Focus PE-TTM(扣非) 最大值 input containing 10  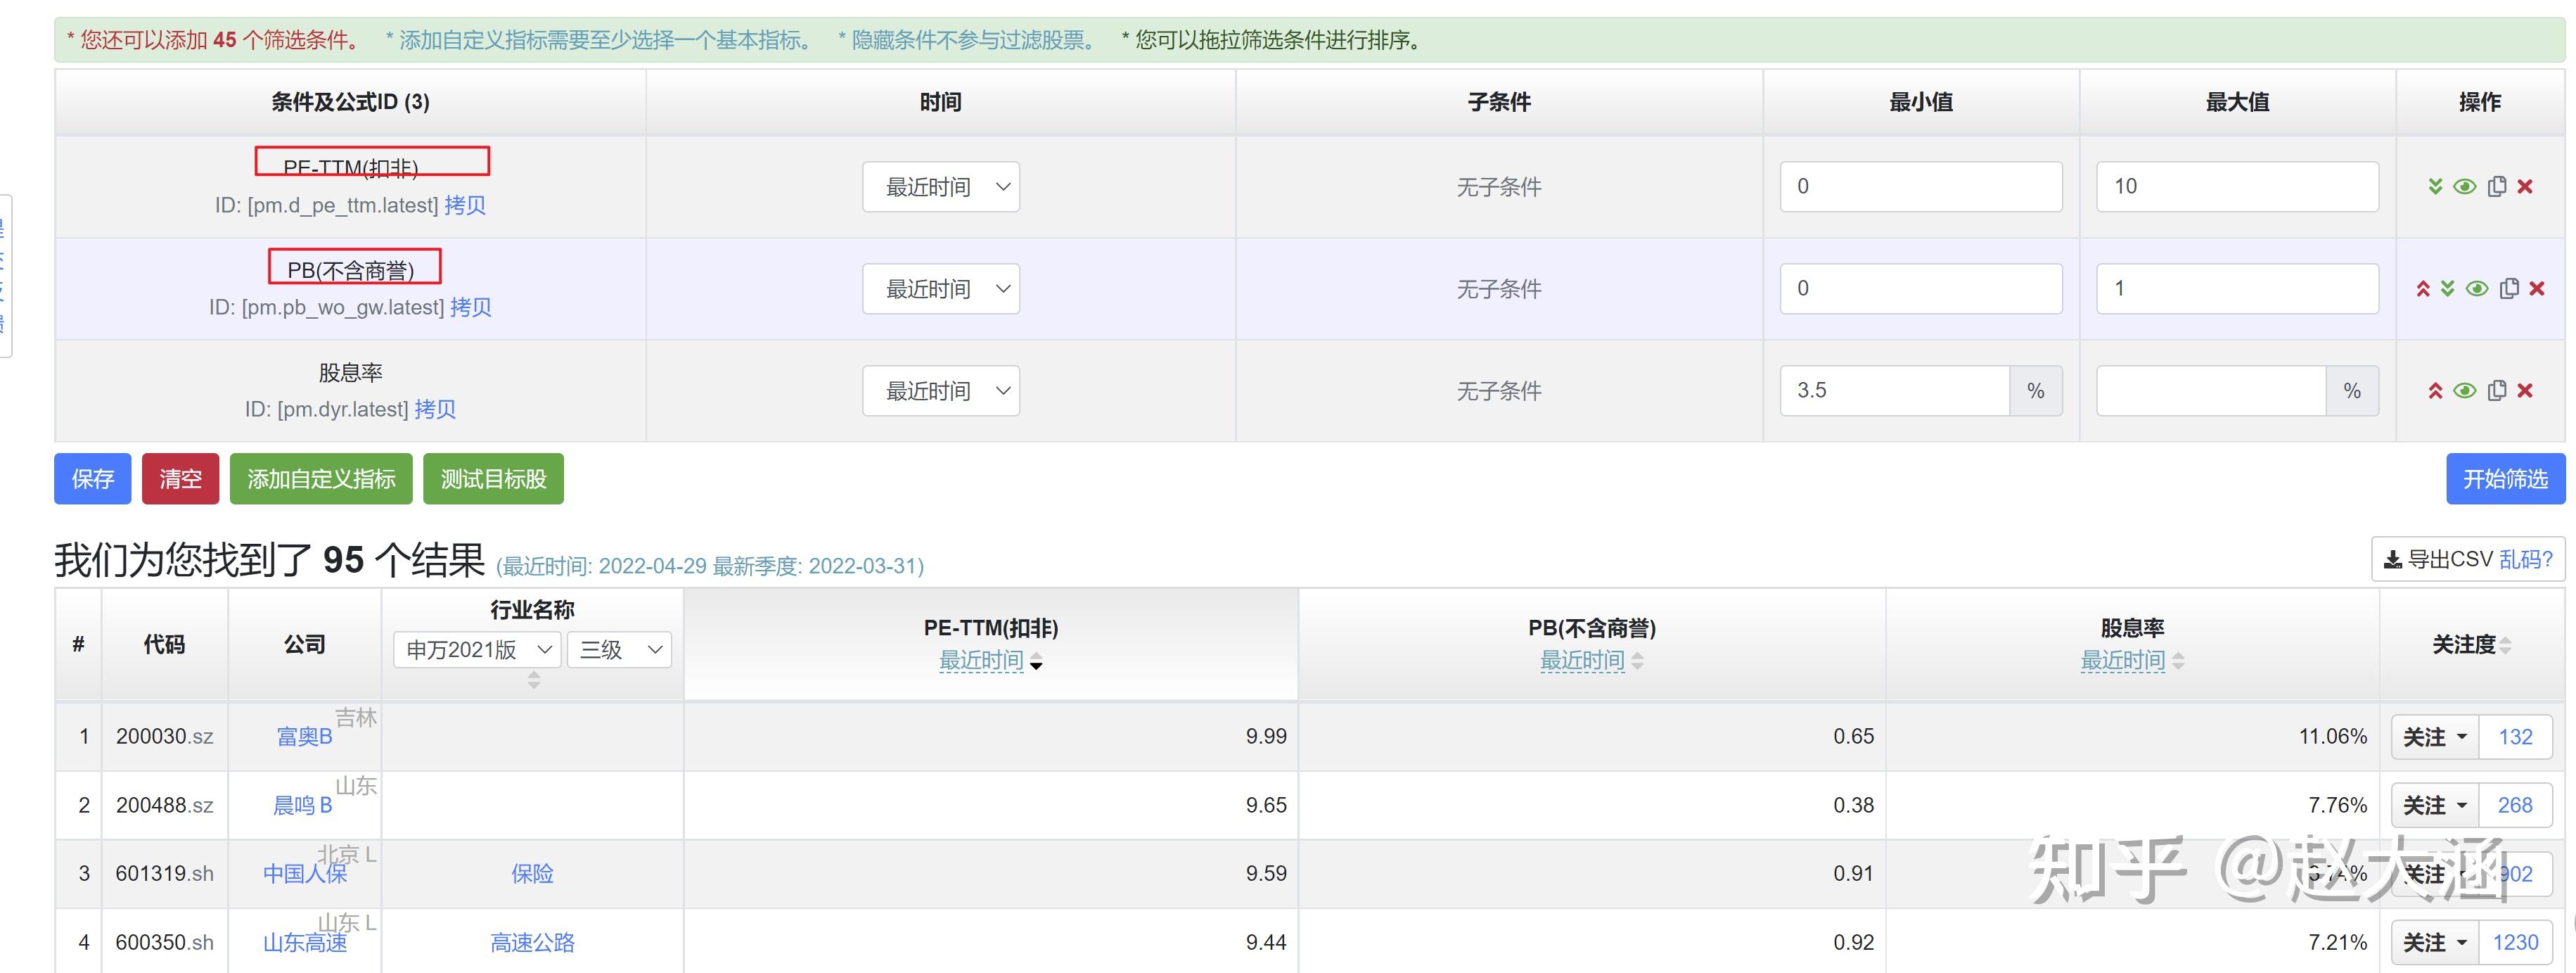click(2237, 187)
